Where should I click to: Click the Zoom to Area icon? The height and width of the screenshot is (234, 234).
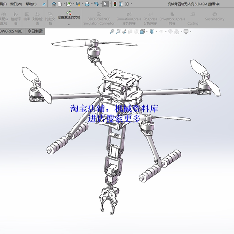point(118,32)
